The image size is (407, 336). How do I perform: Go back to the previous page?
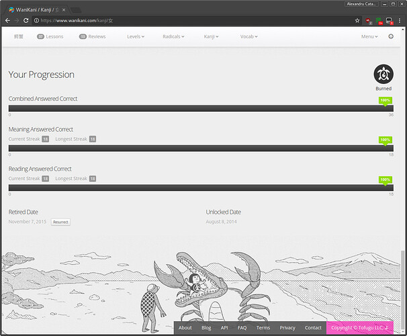coord(7,21)
